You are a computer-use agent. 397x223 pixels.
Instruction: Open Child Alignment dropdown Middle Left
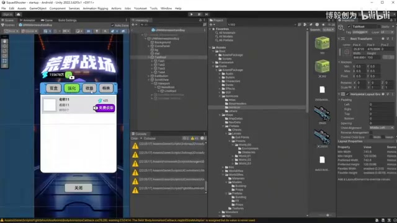[382, 128]
